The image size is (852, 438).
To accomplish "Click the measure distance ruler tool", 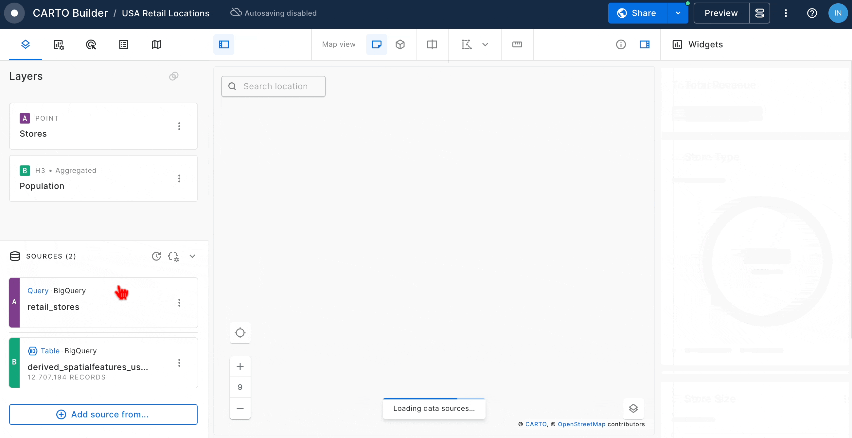I will tap(517, 44).
